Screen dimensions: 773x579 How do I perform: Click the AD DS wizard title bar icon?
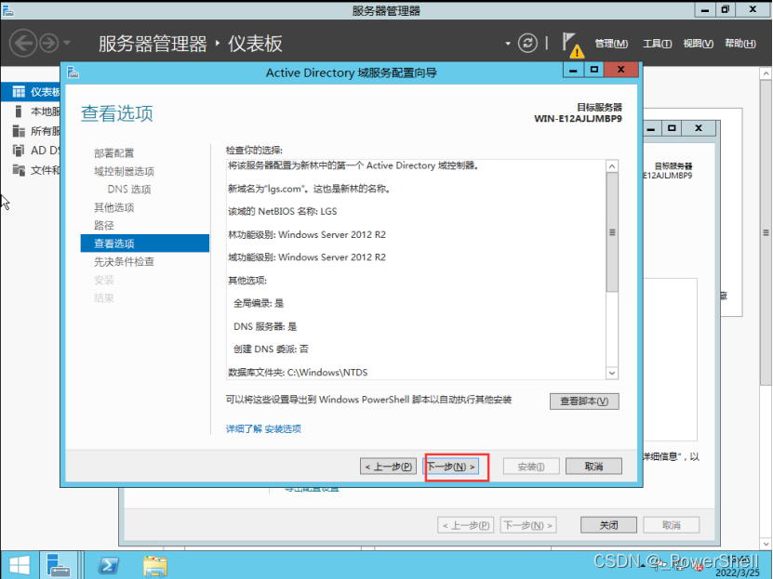coord(73,72)
